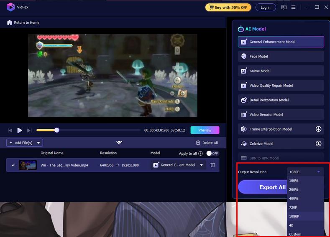Delete the Wii video file with trash icon
Image resolution: width=330 pixels, height=237 pixels.
pyautogui.click(x=212, y=165)
